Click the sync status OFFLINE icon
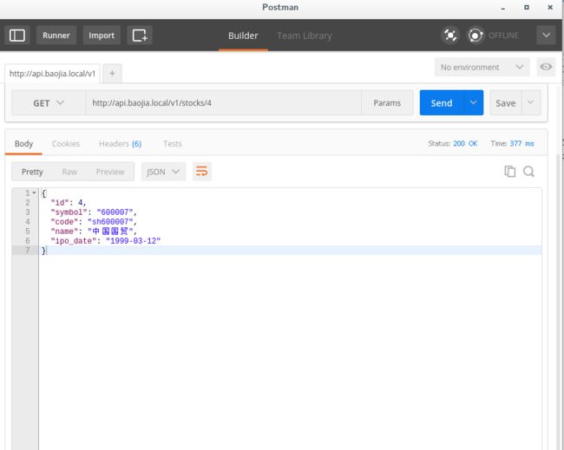 [x=475, y=36]
